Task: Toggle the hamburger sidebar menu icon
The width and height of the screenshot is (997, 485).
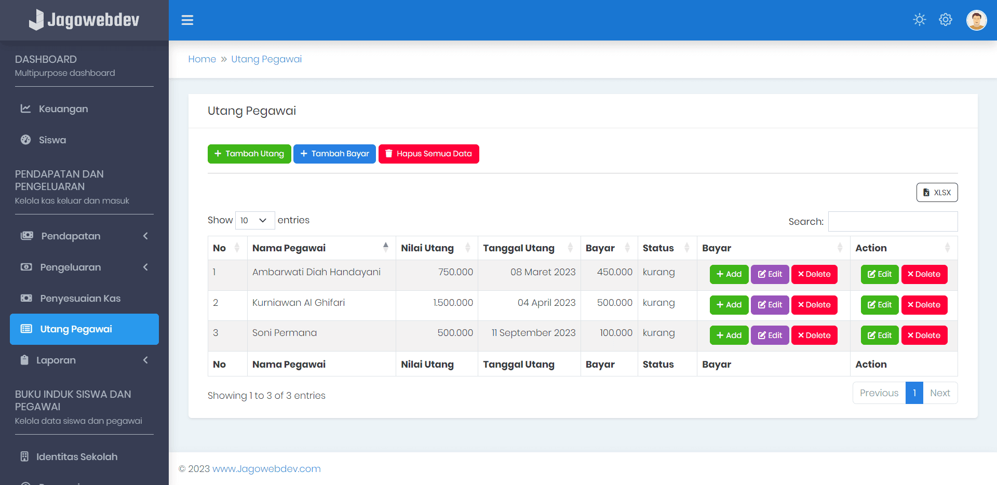Action: tap(187, 20)
